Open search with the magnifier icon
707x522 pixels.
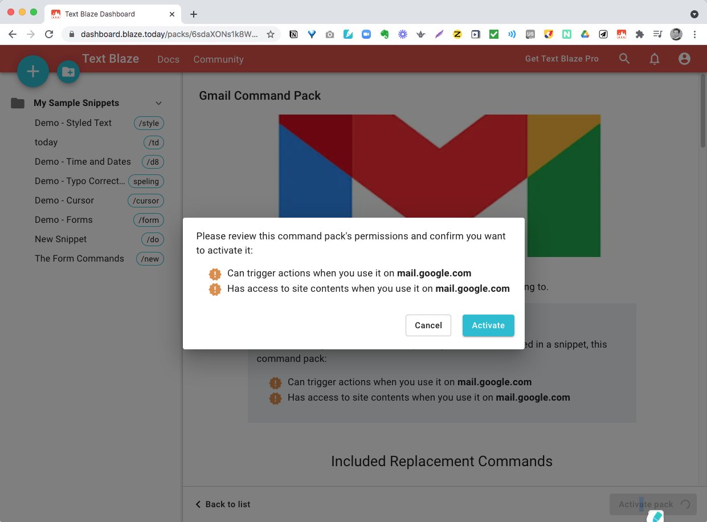point(624,59)
